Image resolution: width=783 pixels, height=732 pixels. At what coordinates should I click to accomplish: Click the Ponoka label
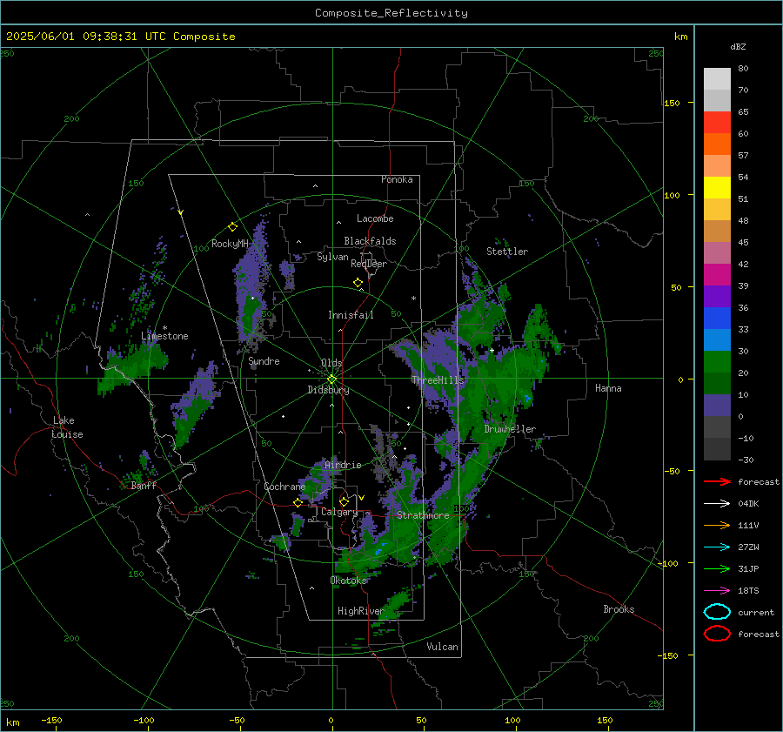pos(397,179)
